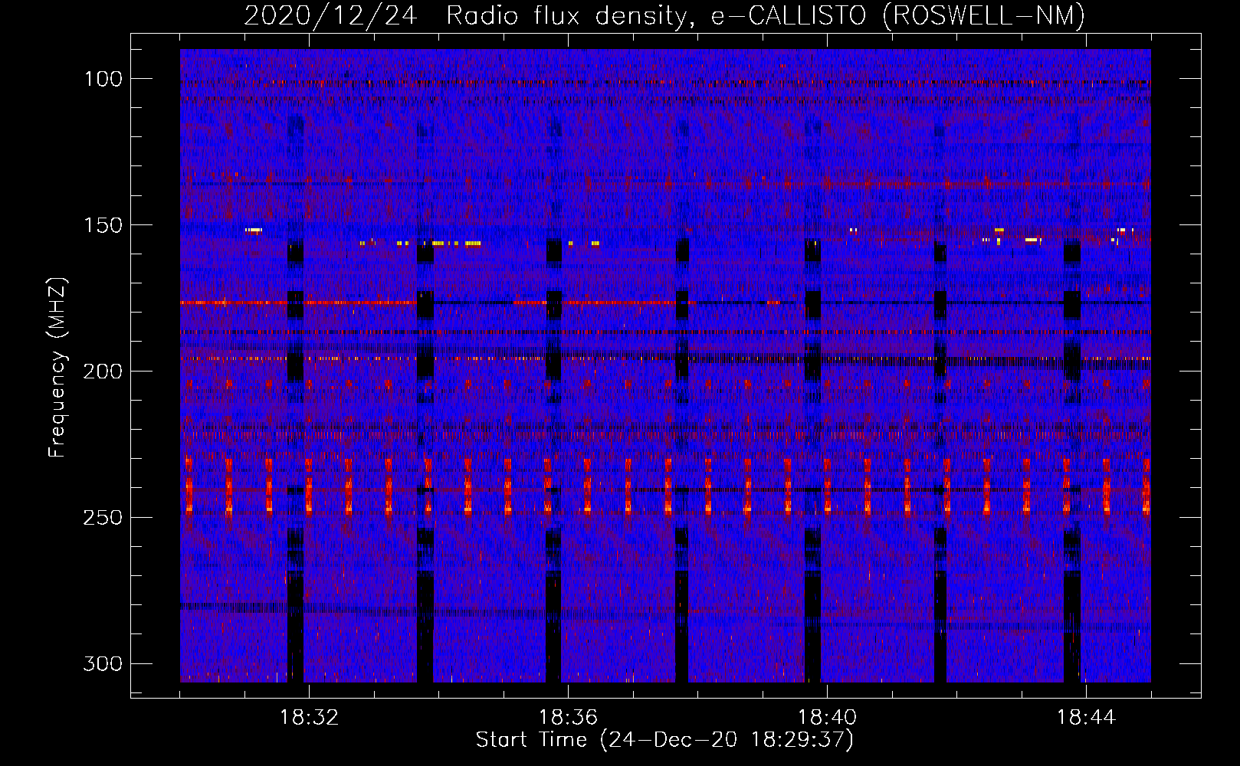
Task: Click the 18:40 time tick label
Action: (x=828, y=718)
